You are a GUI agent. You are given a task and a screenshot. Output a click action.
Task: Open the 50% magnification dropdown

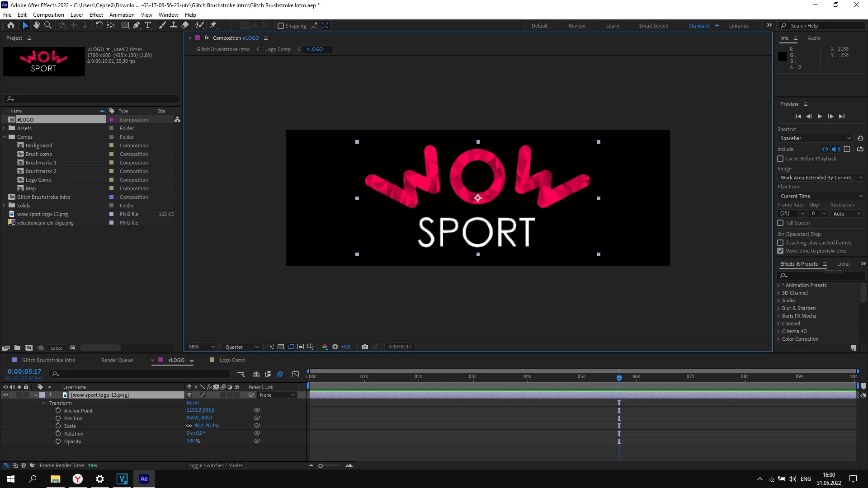tap(202, 347)
